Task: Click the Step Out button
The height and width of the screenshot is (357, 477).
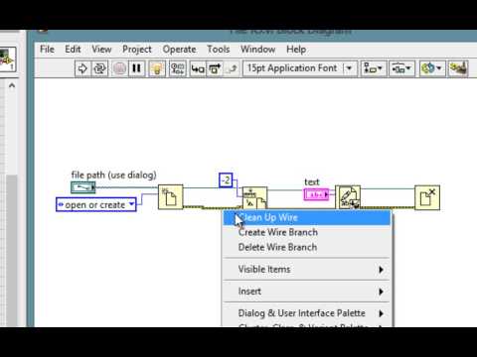Action: 232,68
